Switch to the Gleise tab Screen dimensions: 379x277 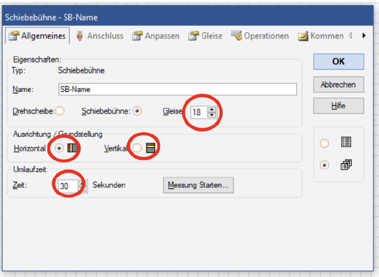click(x=208, y=36)
